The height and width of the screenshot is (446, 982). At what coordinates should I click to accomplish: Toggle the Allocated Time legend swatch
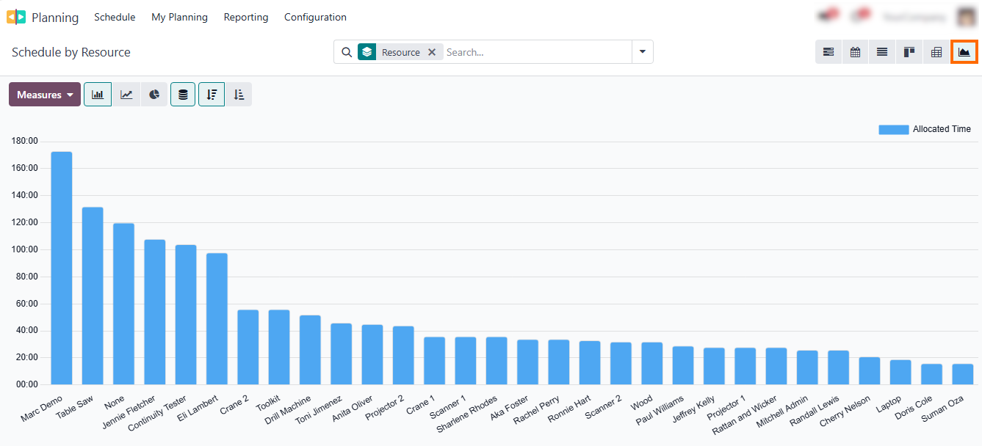pyautogui.click(x=893, y=129)
